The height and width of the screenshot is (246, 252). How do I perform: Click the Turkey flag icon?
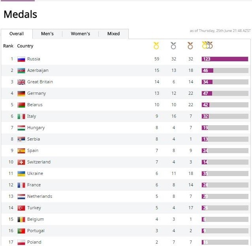coord(21,208)
